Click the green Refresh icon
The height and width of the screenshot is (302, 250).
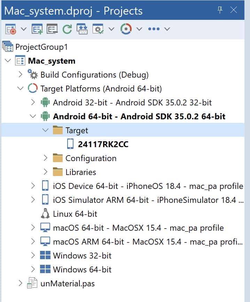tap(67, 29)
